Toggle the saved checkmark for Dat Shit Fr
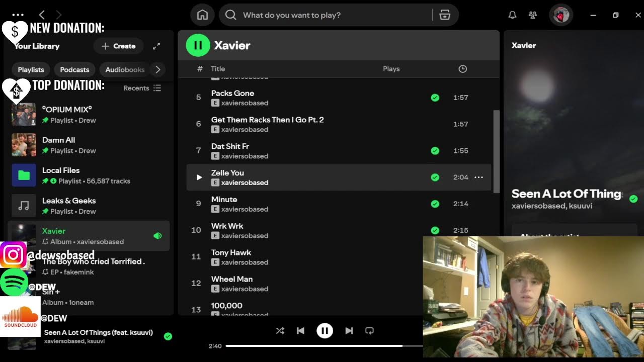 tap(435, 150)
